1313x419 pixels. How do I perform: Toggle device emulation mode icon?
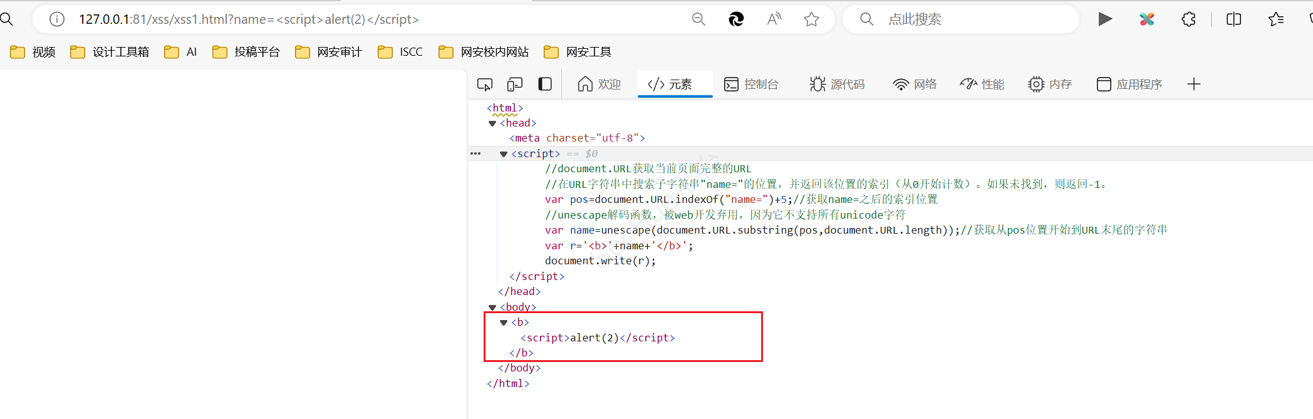click(515, 85)
